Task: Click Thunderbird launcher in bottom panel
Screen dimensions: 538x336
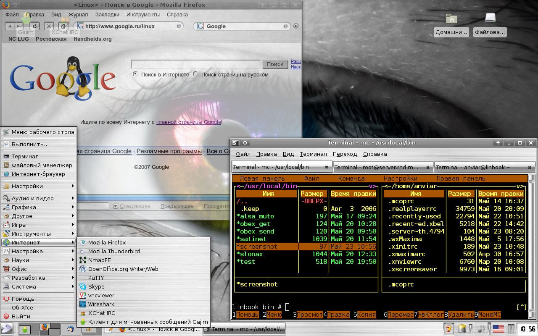Action: (x=71, y=329)
